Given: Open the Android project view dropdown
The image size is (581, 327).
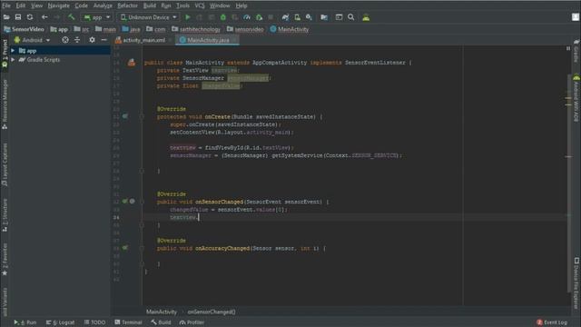Looking at the screenshot, I should 33,40.
